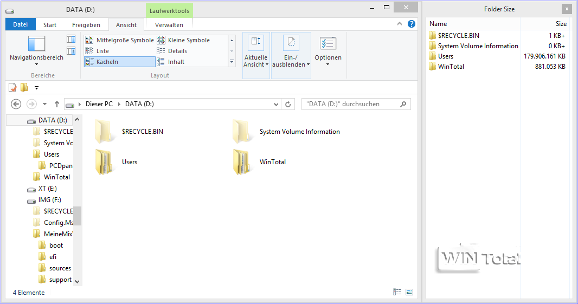Select the XT (E:) drive
578x304 pixels.
pos(47,189)
